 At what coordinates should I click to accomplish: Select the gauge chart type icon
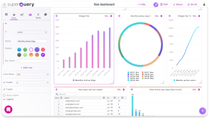click(x=14, y=15)
